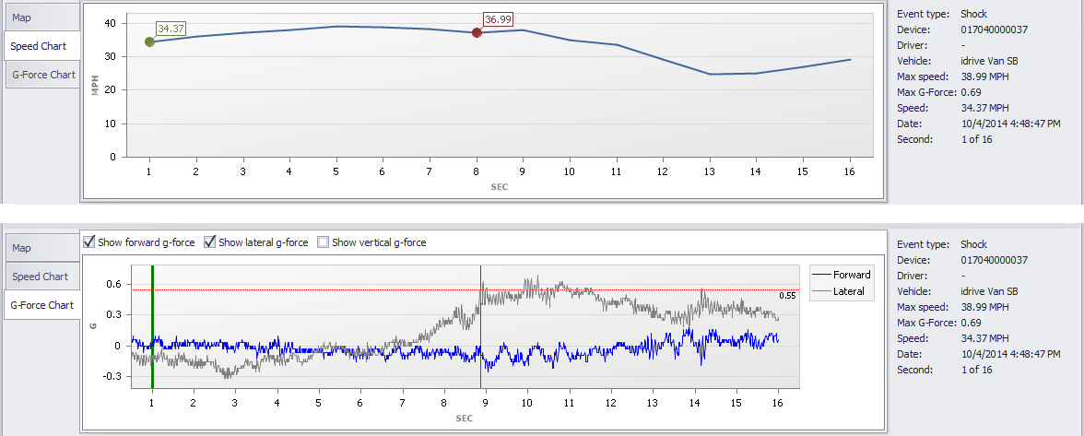Click the red data point on speed chart

point(477,32)
